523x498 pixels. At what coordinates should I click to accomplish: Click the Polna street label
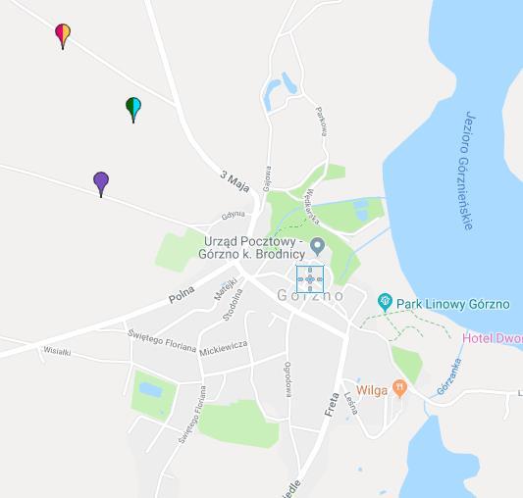[182, 295]
